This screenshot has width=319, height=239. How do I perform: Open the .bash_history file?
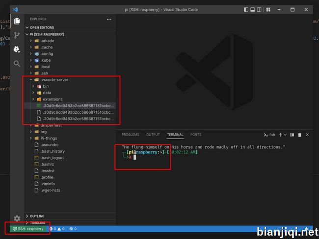pyautogui.click(x=70, y=151)
